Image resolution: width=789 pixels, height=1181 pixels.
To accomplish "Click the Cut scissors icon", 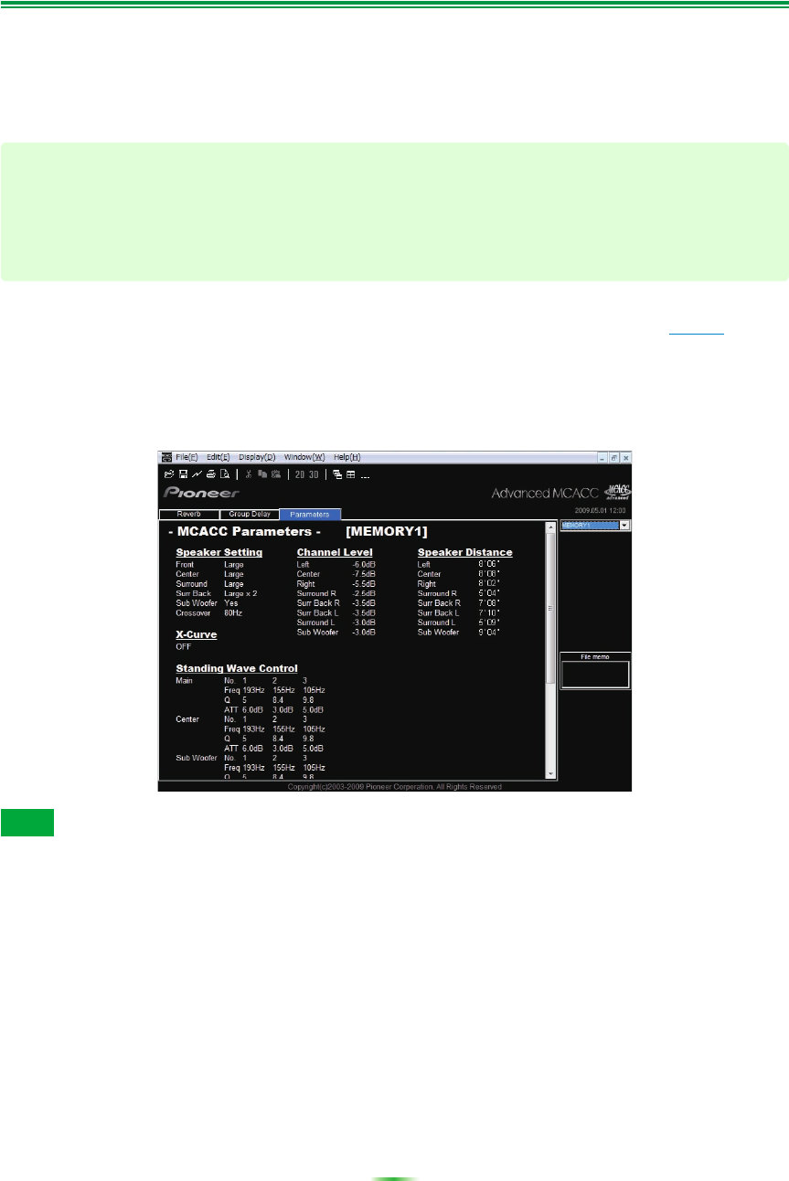I will click(248, 474).
